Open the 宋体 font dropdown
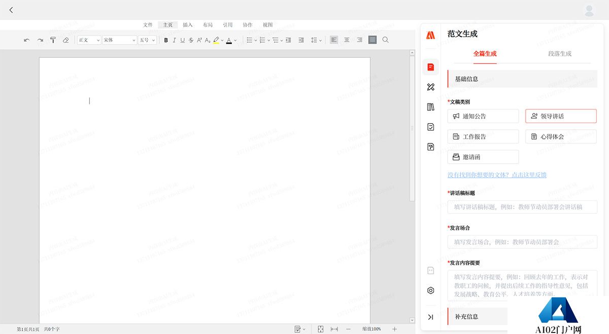This screenshot has height=334, width=609. click(x=120, y=40)
